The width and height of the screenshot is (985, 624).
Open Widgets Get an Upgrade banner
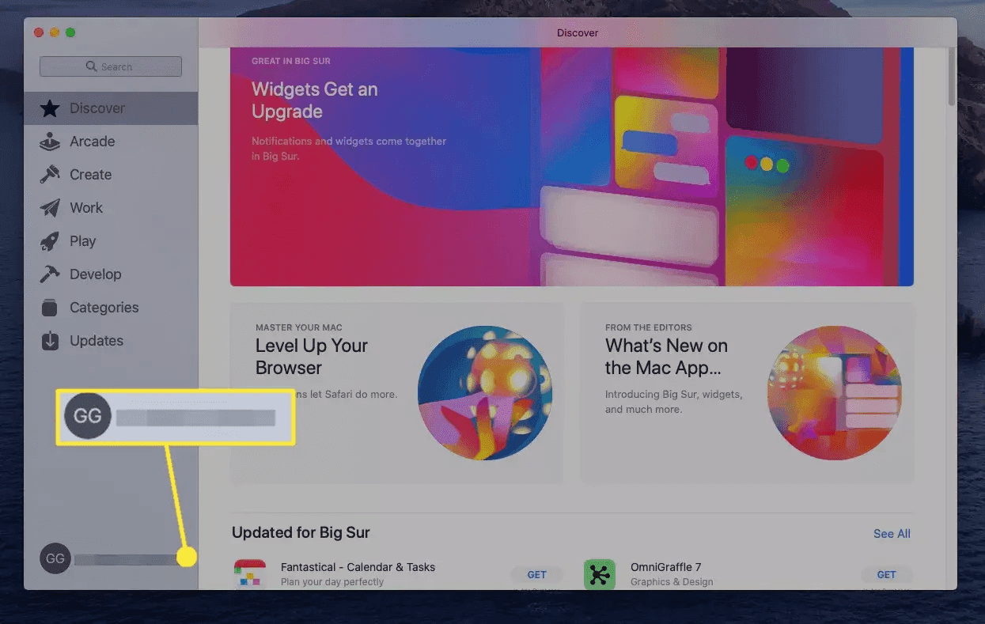point(572,166)
